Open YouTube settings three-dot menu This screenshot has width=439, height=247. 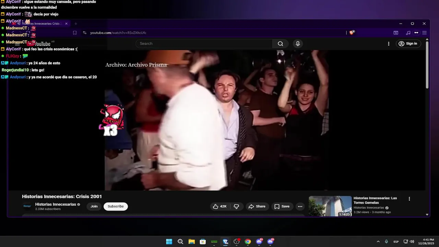pos(389,44)
